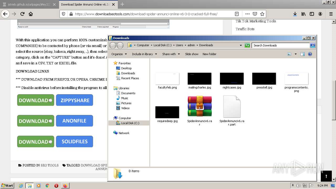Refresh the Downloads folder view
Image resolution: width=336 pixels, height=189 pixels.
tap(247, 45)
